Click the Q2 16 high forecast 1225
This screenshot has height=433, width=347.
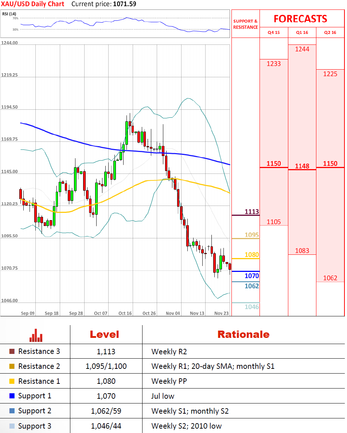coord(330,74)
